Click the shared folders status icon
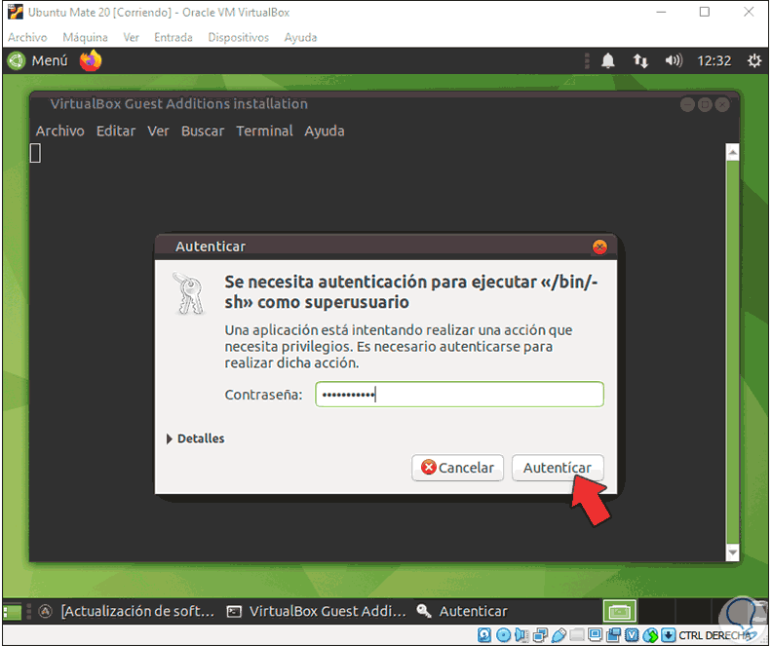Viewport: 772px width, 646px height. coord(576,635)
